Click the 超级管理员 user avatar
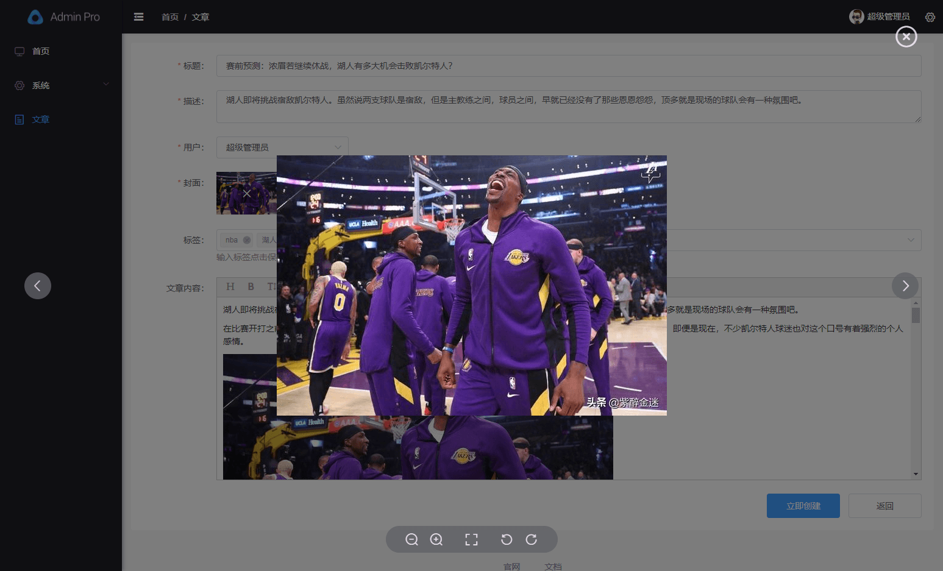943x571 pixels. click(856, 17)
